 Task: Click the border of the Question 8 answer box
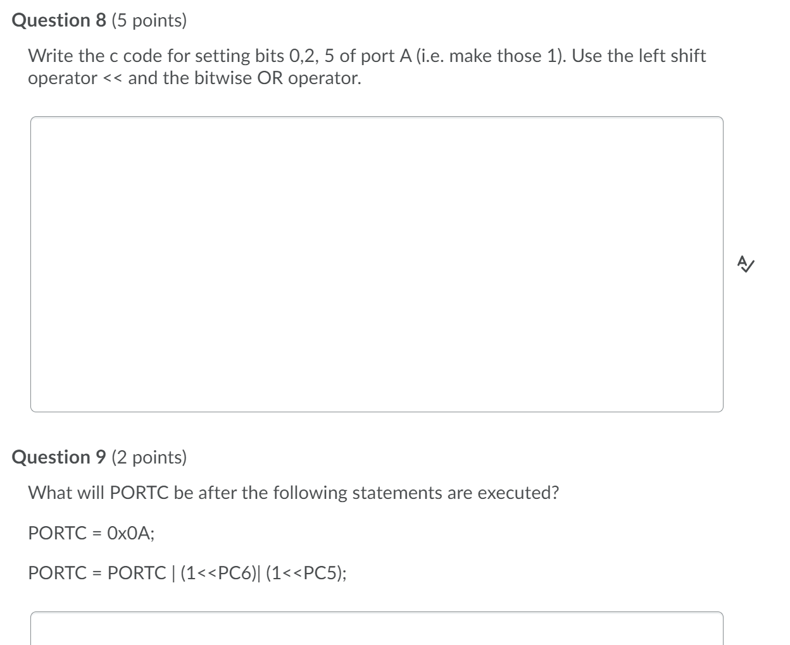(380, 119)
